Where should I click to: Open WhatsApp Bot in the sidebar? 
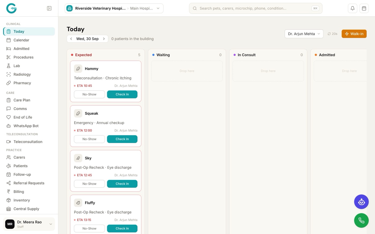(29, 126)
